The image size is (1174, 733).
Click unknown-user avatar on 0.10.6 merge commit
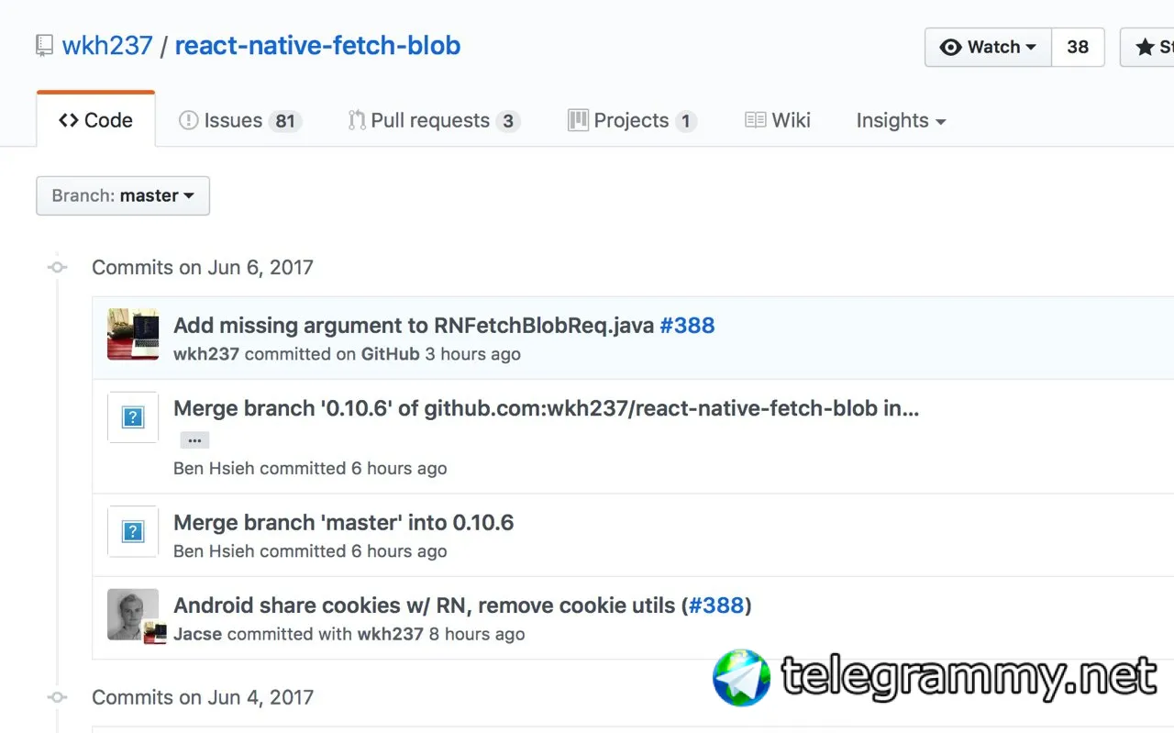[133, 417]
